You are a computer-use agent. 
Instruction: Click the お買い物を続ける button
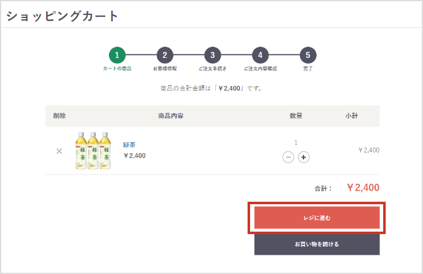(317, 244)
